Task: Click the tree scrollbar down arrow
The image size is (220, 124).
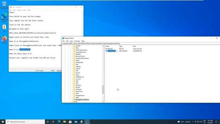Action: point(103,102)
